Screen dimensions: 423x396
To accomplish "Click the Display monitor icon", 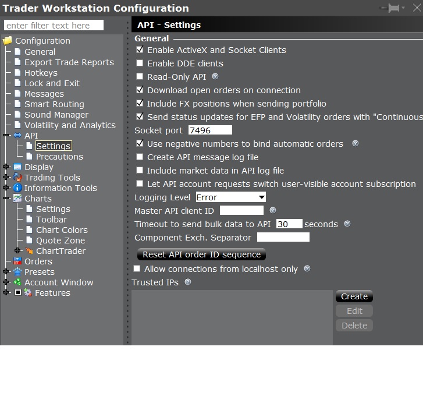I will 17,167.
